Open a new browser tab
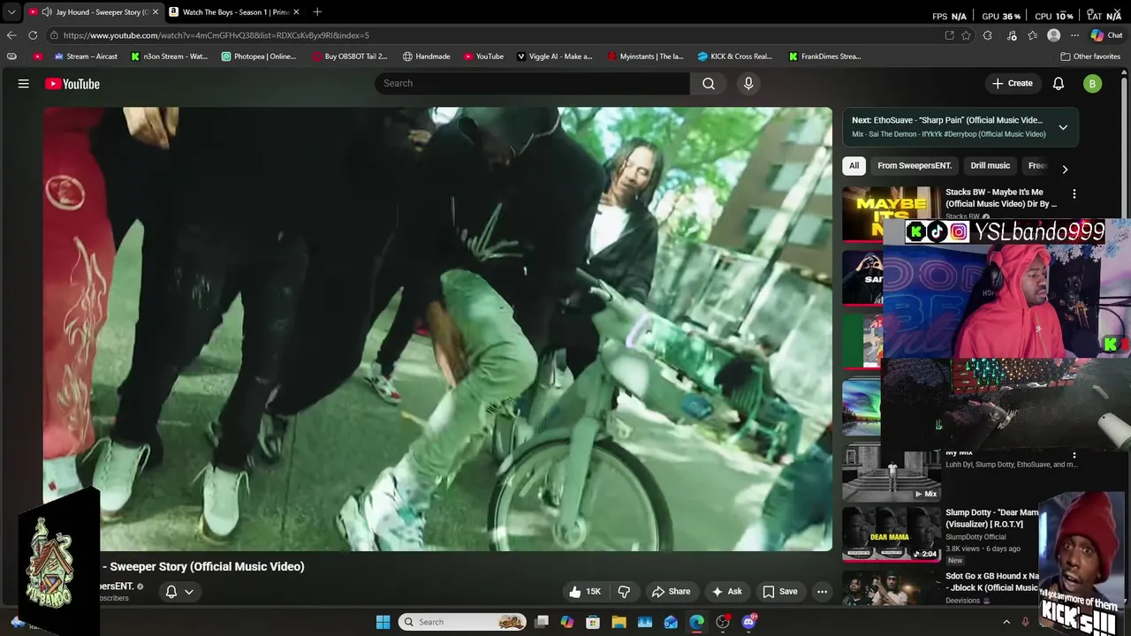This screenshot has height=636, width=1131. 317,12
